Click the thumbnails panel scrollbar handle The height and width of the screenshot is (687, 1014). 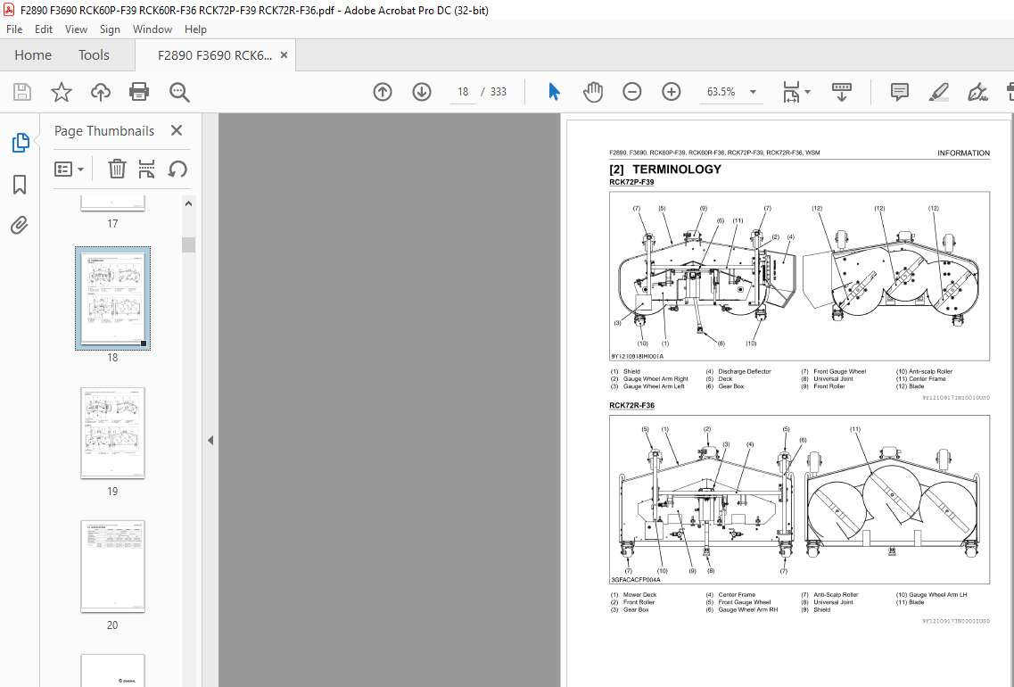pos(188,244)
